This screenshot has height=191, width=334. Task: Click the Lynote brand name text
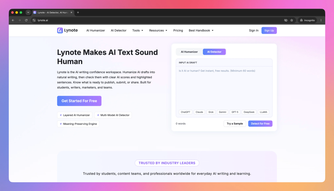pyautogui.click(x=71, y=30)
